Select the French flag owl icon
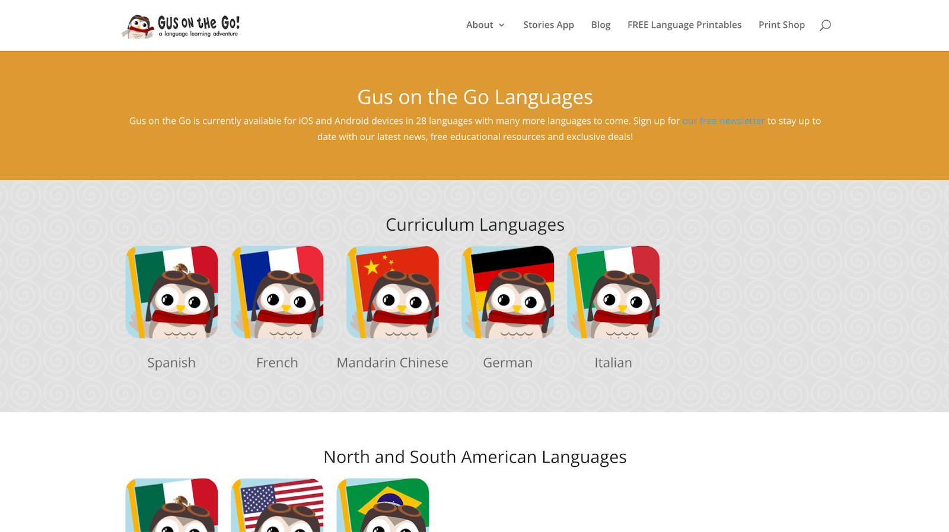 [x=277, y=292]
